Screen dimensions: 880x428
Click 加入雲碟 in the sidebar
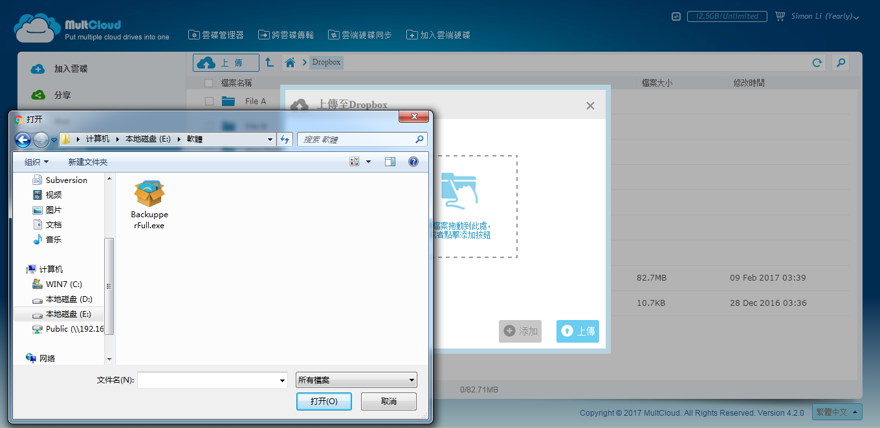point(60,69)
